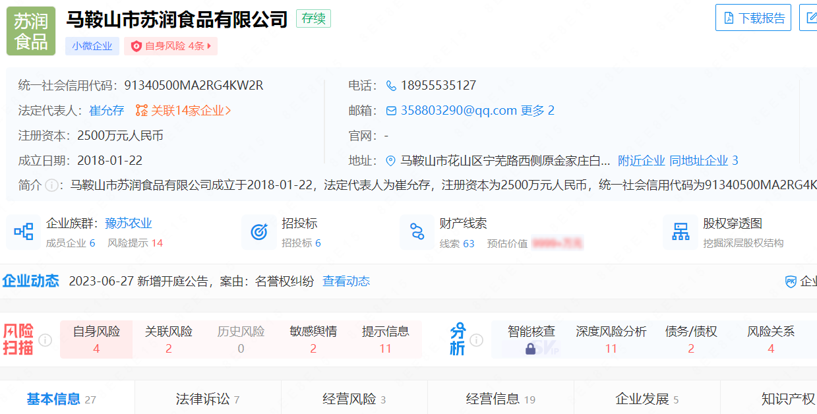Click the edit icon beside 下载报告
The height and width of the screenshot is (414, 817).
pos(810,18)
